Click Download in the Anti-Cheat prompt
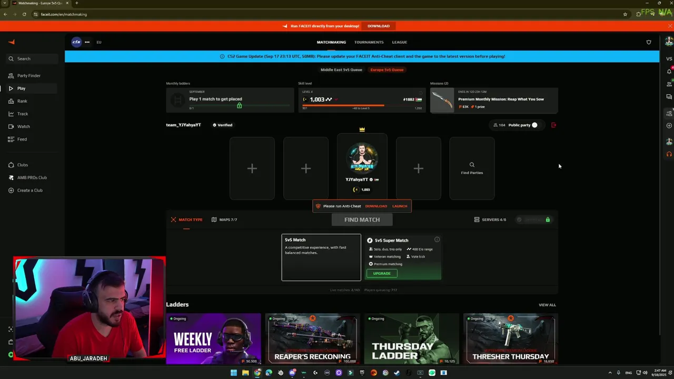The height and width of the screenshot is (379, 674). point(376,206)
